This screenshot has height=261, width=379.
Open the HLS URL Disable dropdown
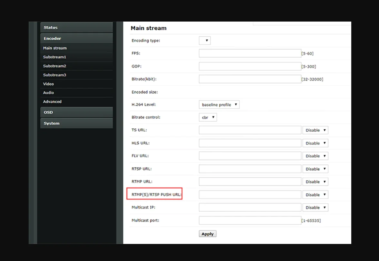click(315, 143)
